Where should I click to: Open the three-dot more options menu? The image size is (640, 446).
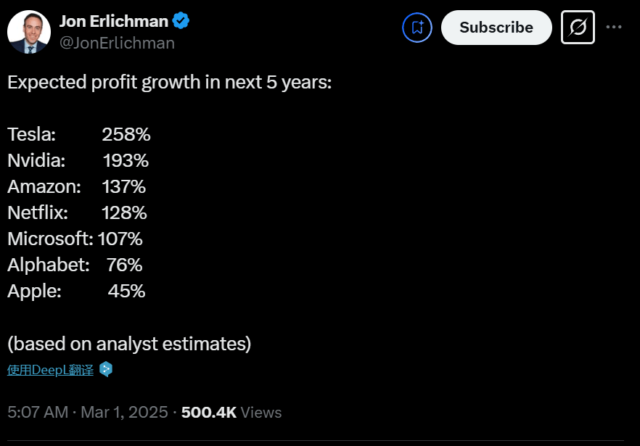coord(614,28)
